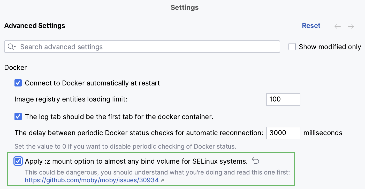Click the Settings window title

(185, 8)
